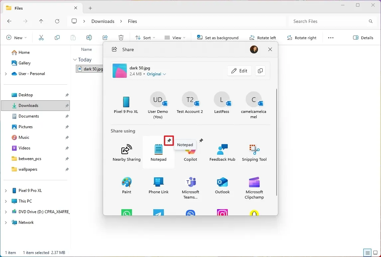Click the Rotate left toolbar icon
The height and width of the screenshot is (257, 381).
pos(263,38)
